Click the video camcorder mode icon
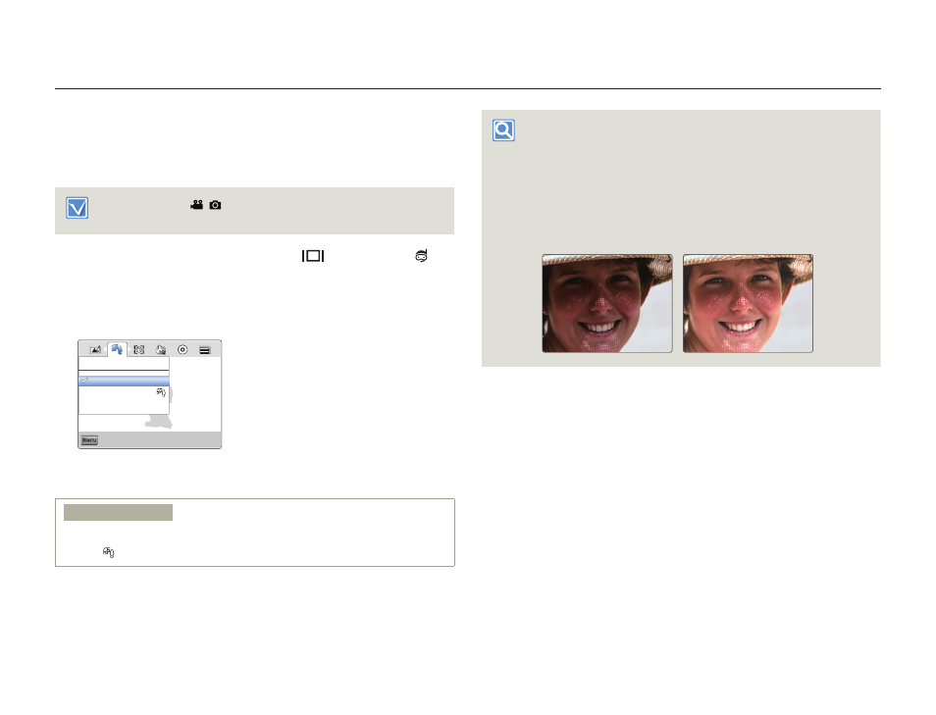Viewport: 936px width, 715px height. 197,205
